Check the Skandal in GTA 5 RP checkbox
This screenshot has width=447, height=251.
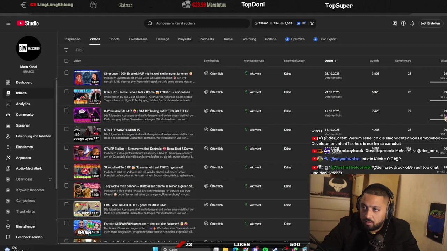66,167
